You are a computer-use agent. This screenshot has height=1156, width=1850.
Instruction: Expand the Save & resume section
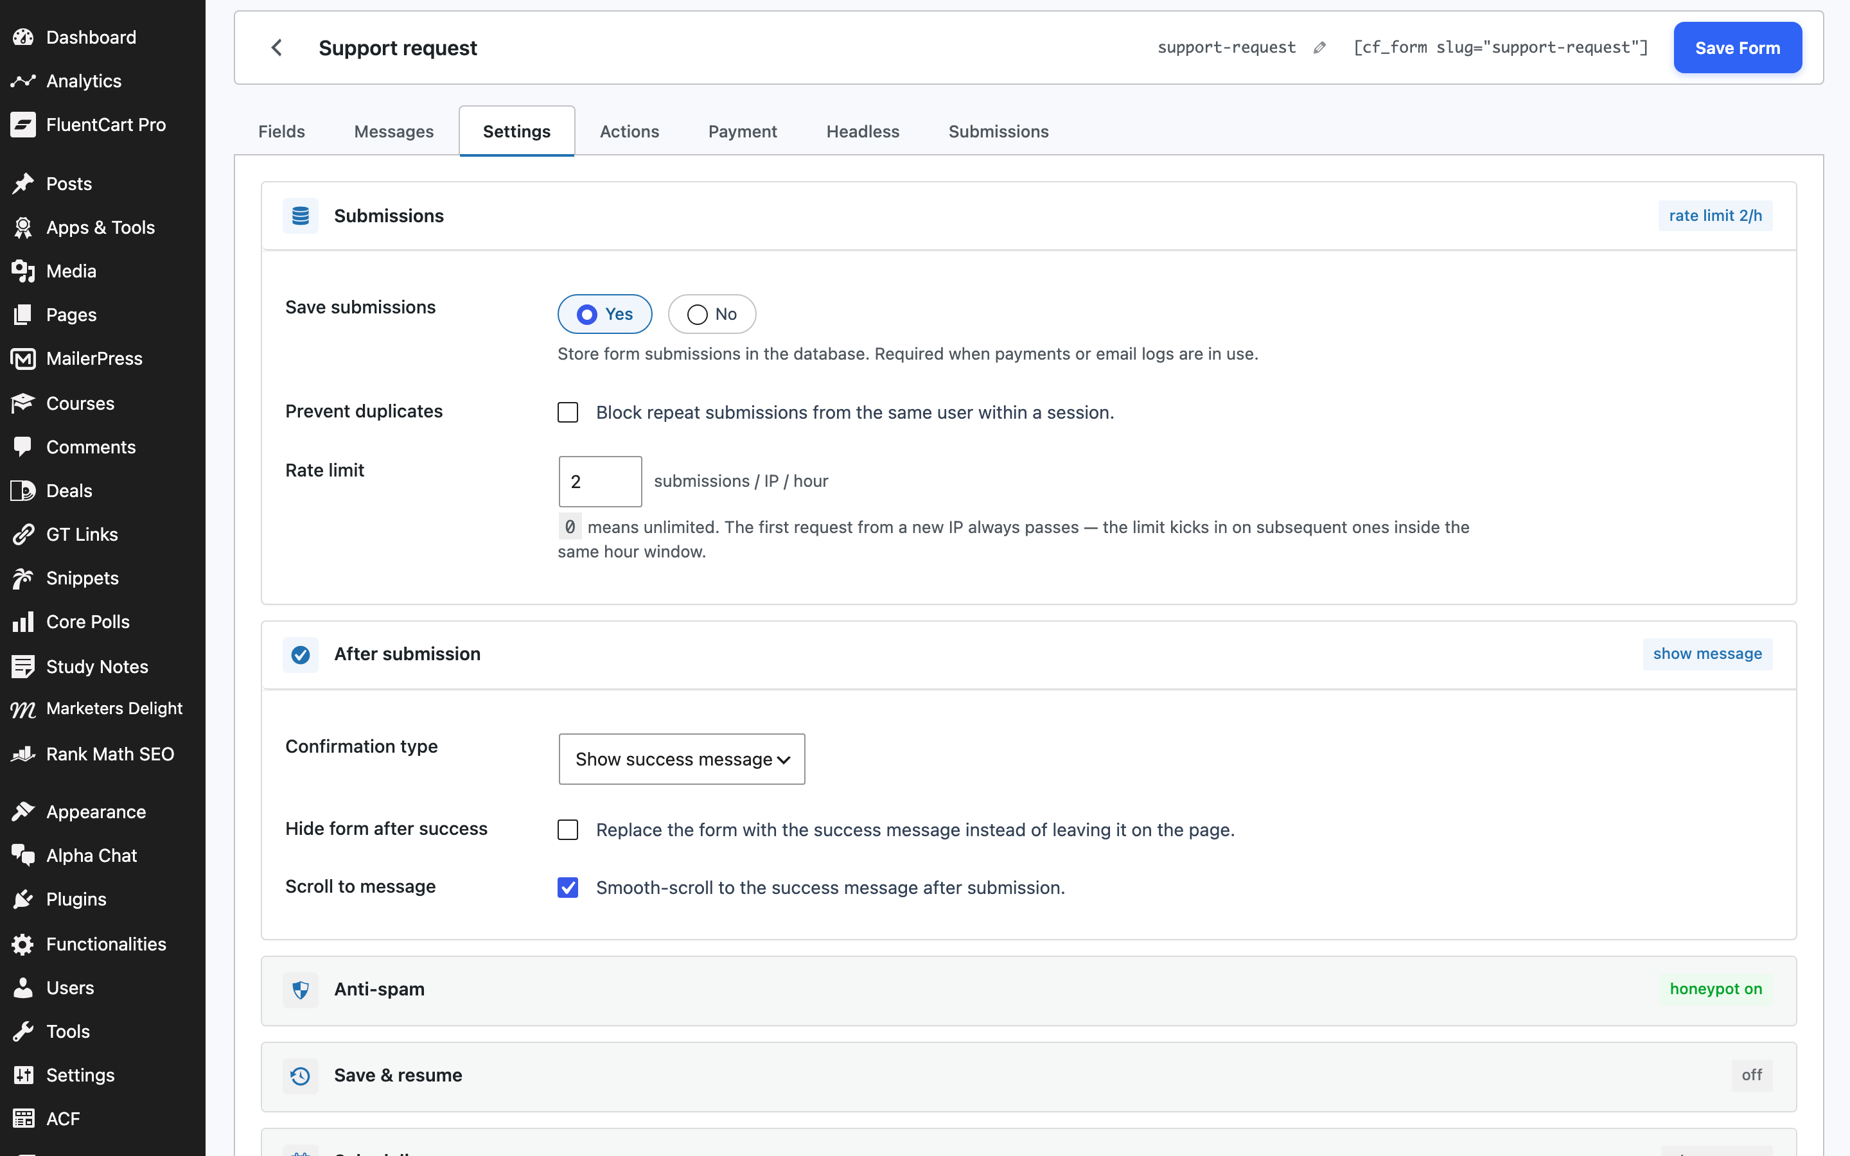point(1029,1076)
